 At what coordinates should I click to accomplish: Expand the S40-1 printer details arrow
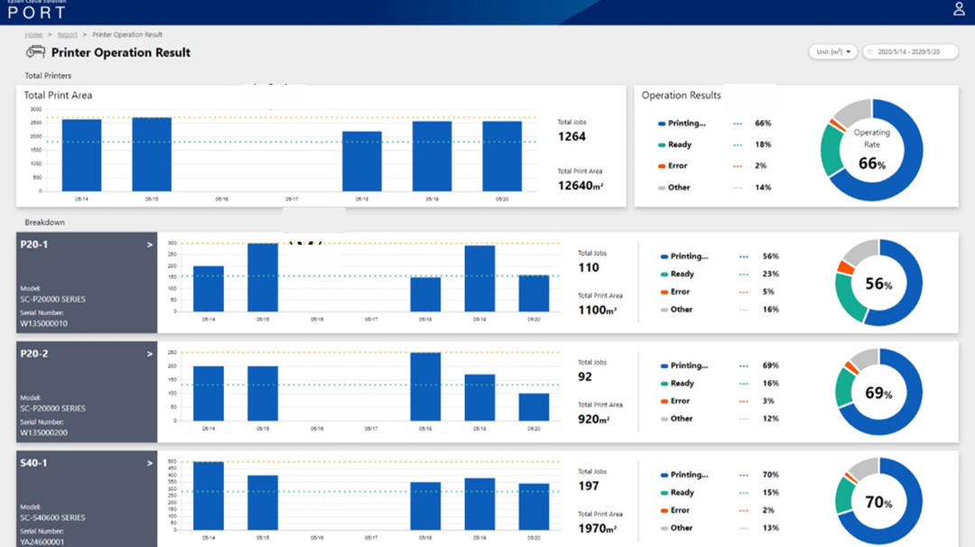pos(150,463)
